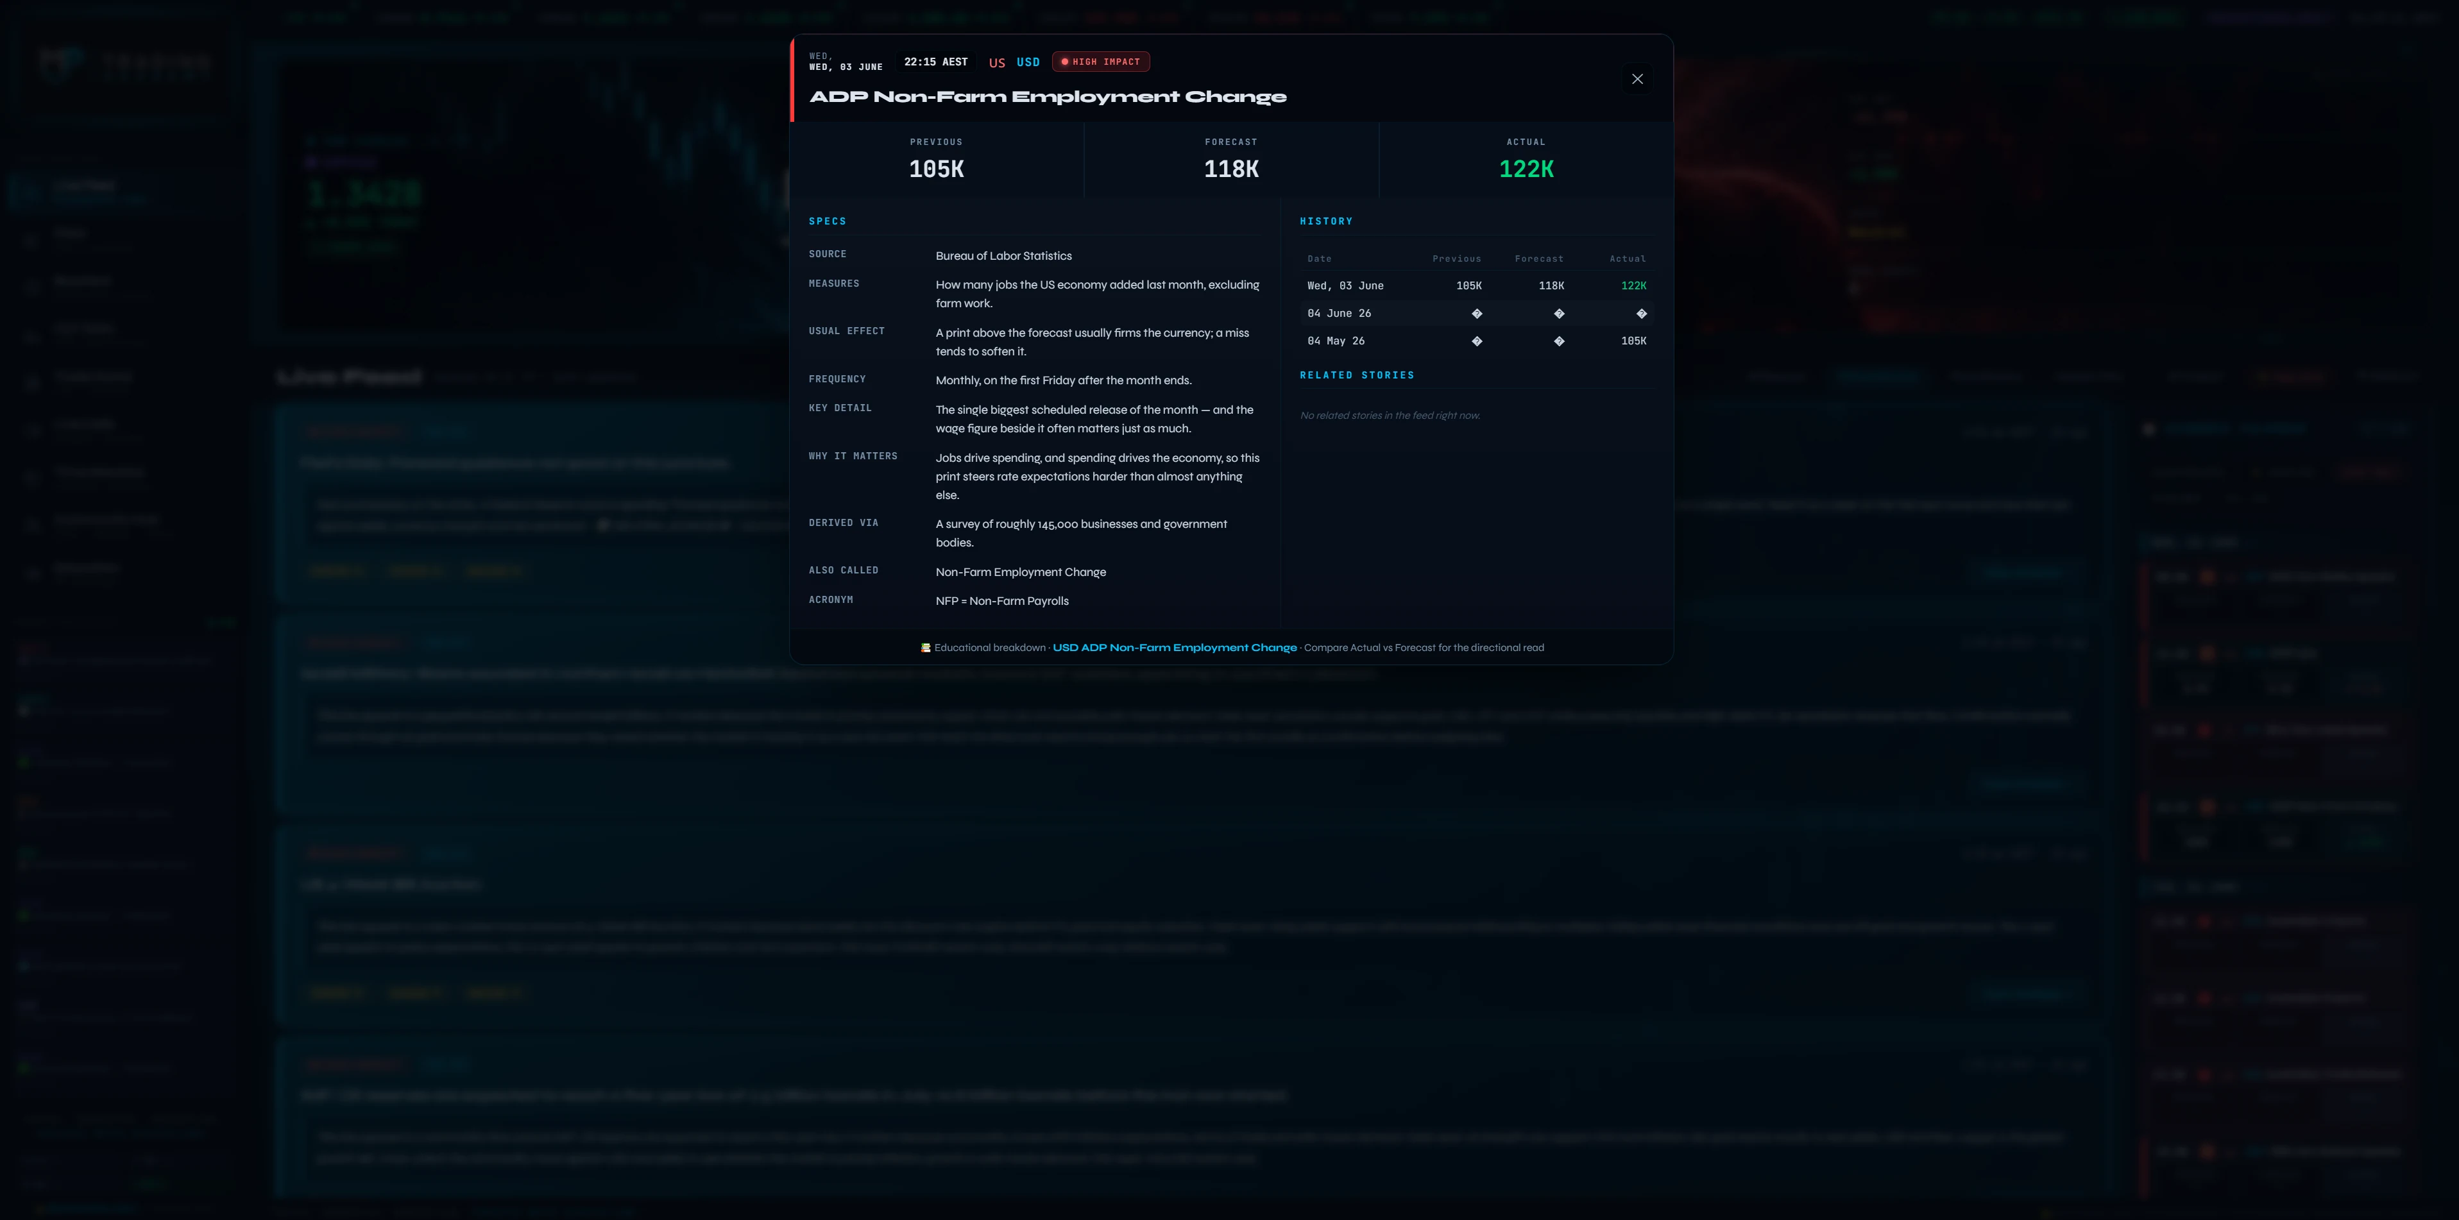
Task: Click the HIGH IMPACT badge
Action: [1101, 62]
